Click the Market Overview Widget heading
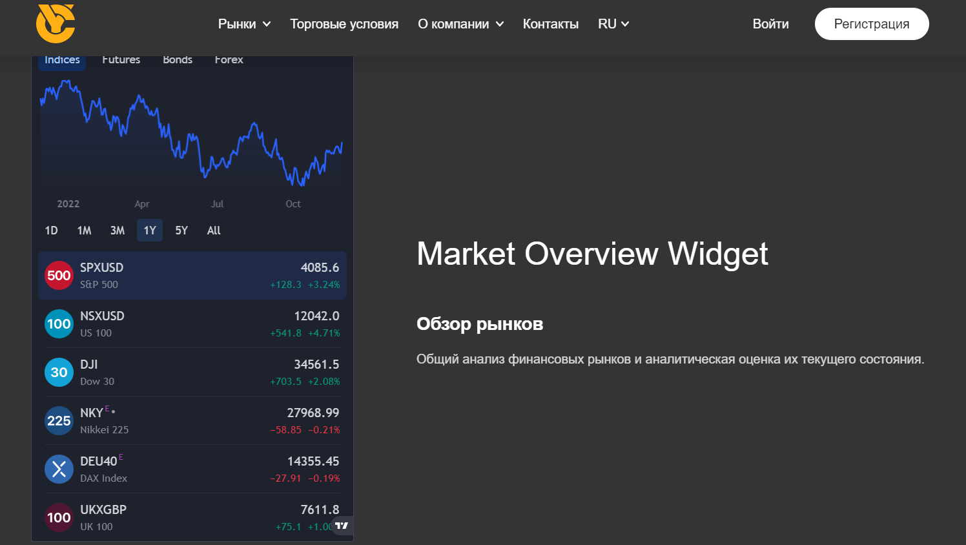The height and width of the screenshot is (545, 966). (592, 253)
